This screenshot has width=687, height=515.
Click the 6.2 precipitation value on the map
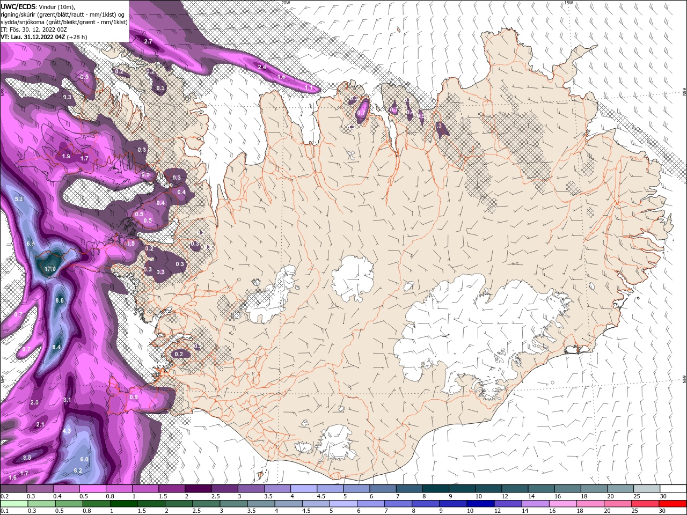click(x=78, y=470)
